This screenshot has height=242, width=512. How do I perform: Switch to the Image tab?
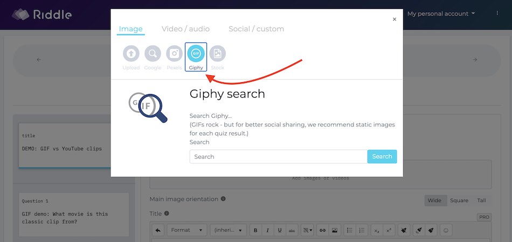(130, 29)
